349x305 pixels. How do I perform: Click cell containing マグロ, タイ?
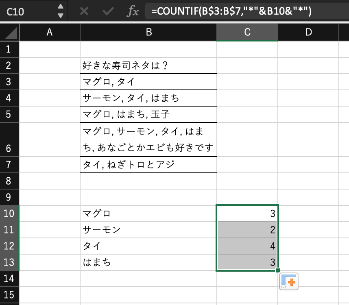pyautogui.click(x=148, y=82)
